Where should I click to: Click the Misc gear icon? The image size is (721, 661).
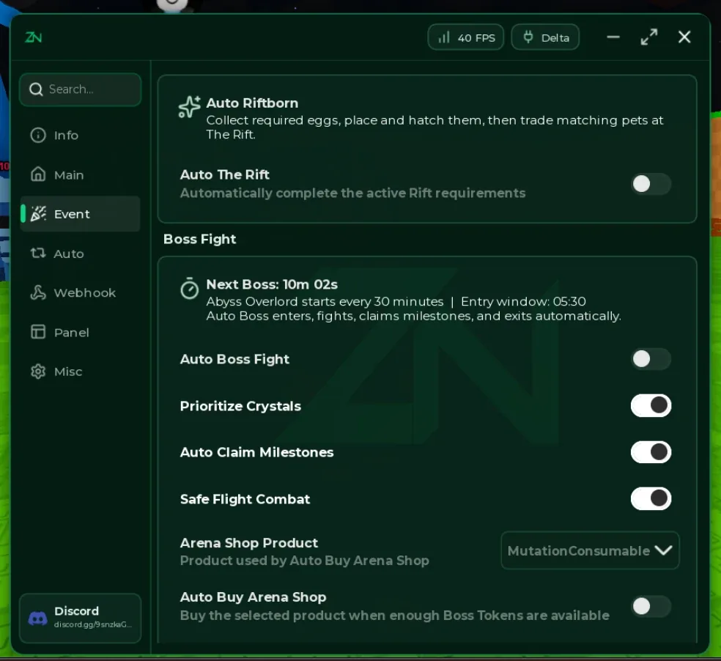[x=38, y=372]
